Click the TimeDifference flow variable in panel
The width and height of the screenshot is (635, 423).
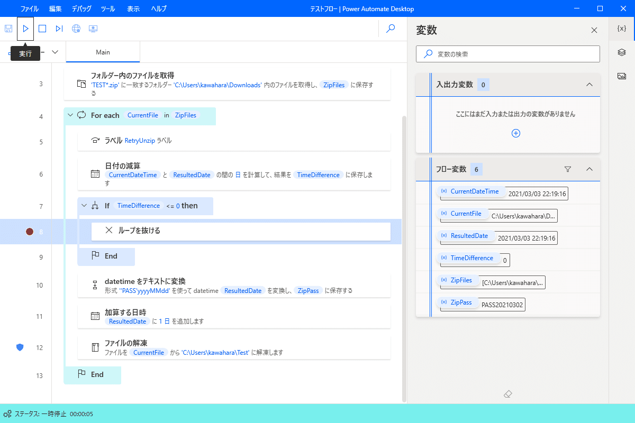(468, 258)
